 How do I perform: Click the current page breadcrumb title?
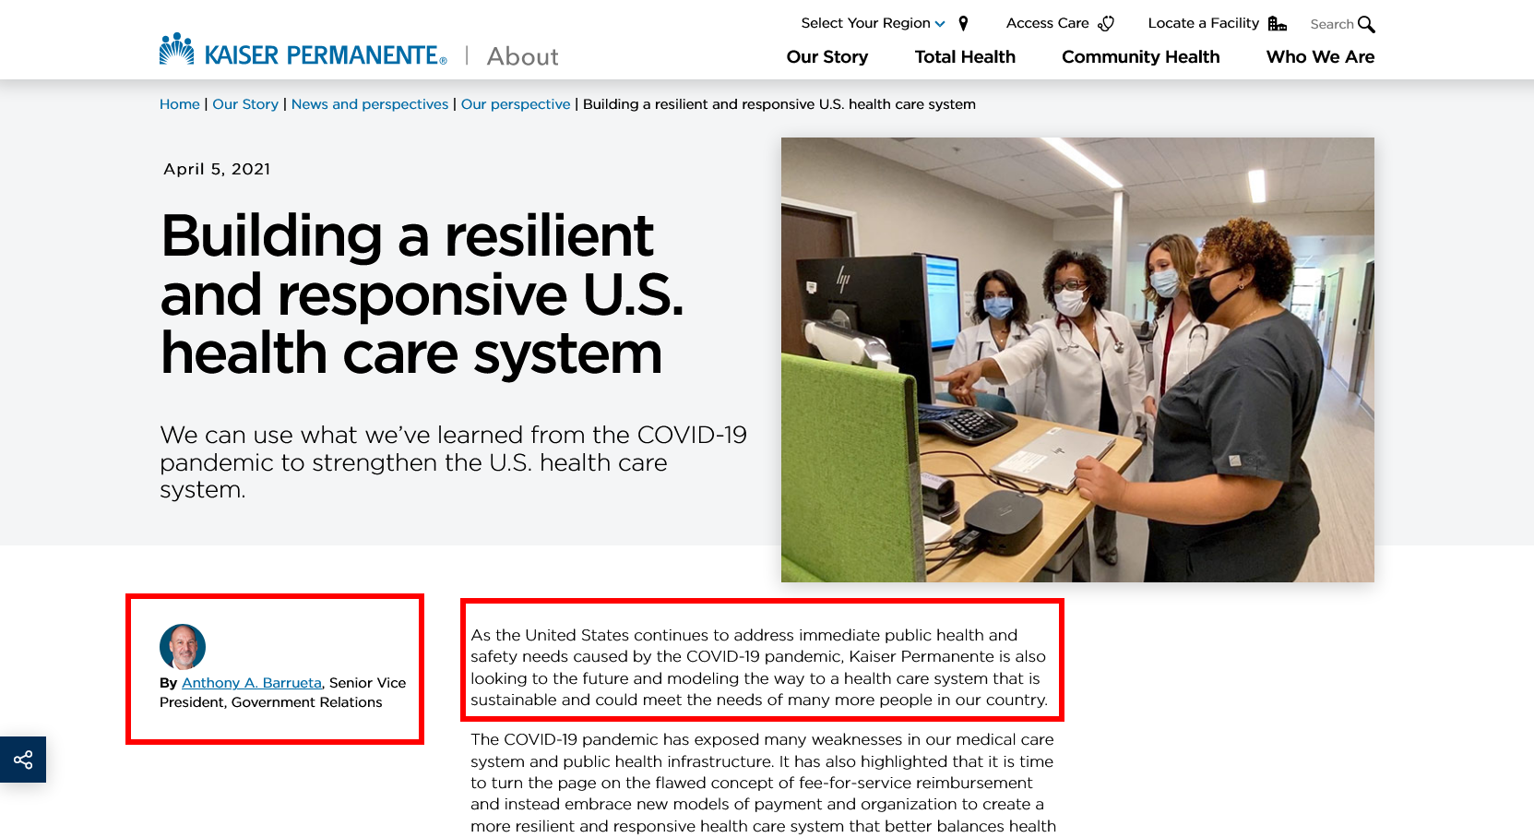(x=779, y=104)
